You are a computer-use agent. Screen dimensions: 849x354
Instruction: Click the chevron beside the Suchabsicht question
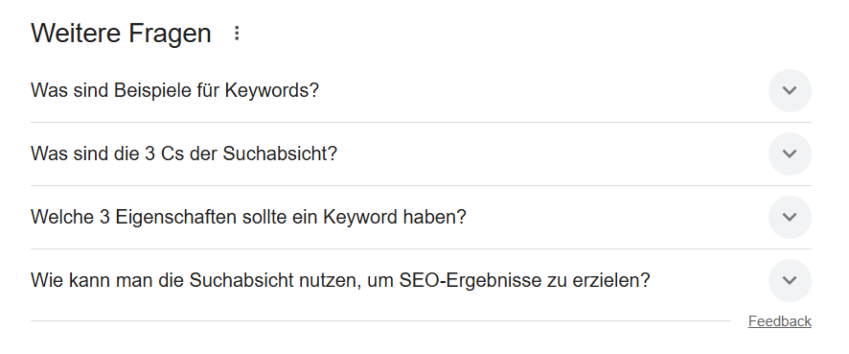point(790,154)
